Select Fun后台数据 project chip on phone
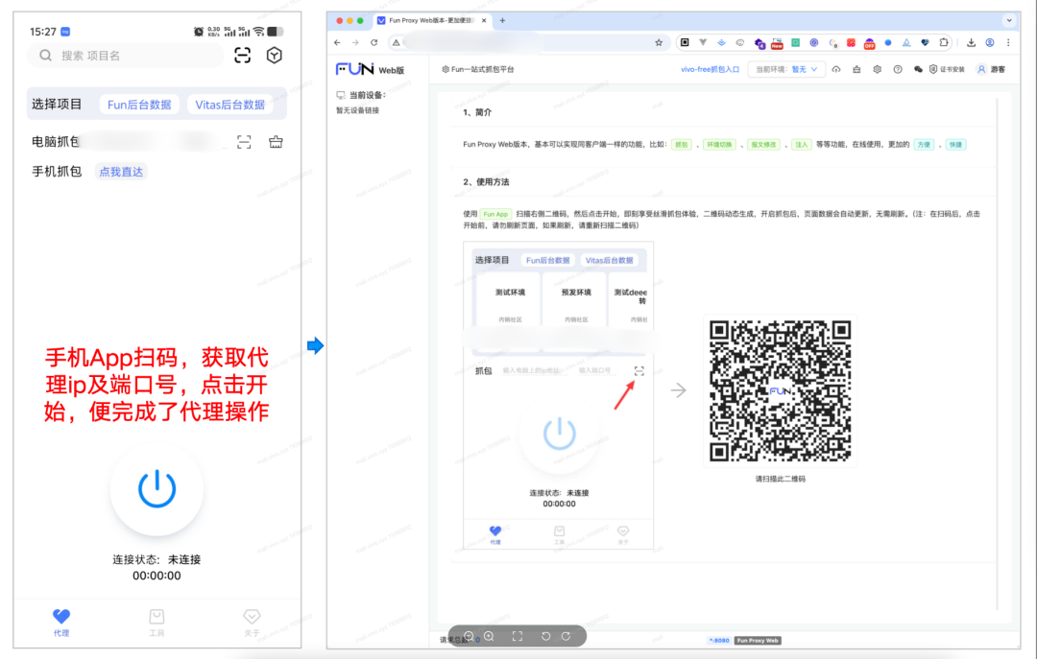Viewport: 1037px width, 659px height. click(x=139, y=105)
